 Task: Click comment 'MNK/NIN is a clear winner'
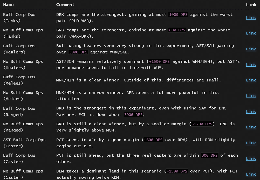(x=139, y=80)
